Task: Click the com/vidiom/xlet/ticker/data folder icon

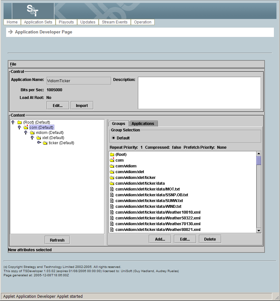Action: click(112, 183)
